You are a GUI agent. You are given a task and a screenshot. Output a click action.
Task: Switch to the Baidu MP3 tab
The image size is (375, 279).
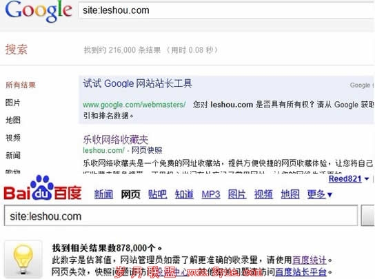coord(211,194)
